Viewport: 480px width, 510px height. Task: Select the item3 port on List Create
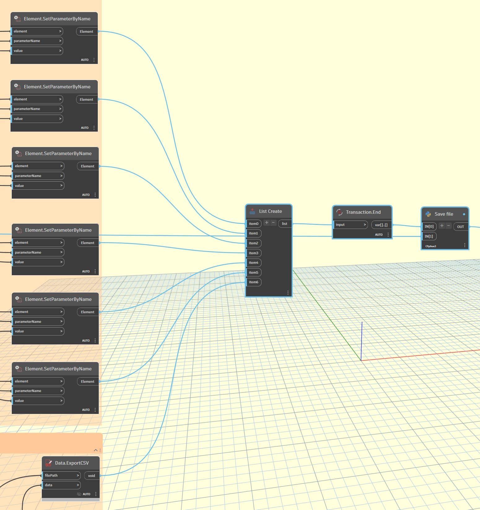[x=254, y=253]
